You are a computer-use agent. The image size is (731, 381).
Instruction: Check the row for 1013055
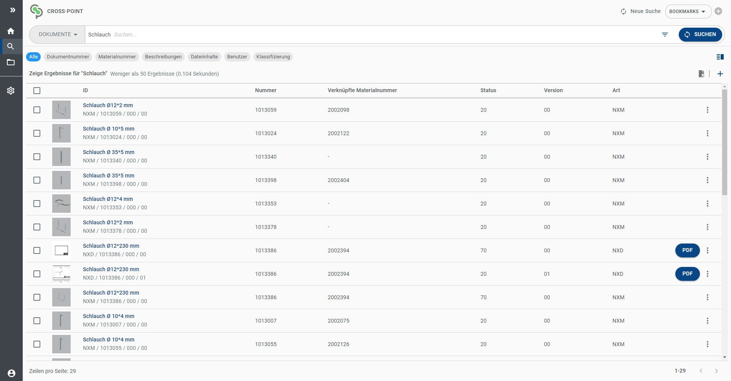[x=37, y=344]
